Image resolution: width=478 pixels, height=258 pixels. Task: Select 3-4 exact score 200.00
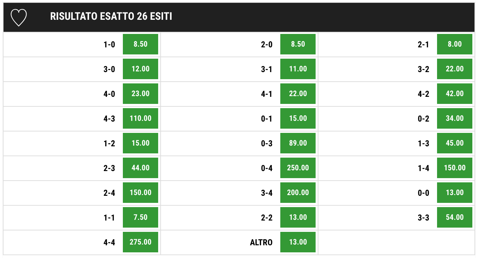coord(298,193)
